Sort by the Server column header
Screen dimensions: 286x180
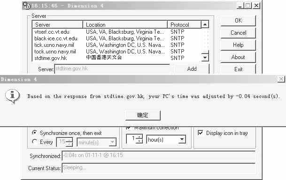[57, 24]
